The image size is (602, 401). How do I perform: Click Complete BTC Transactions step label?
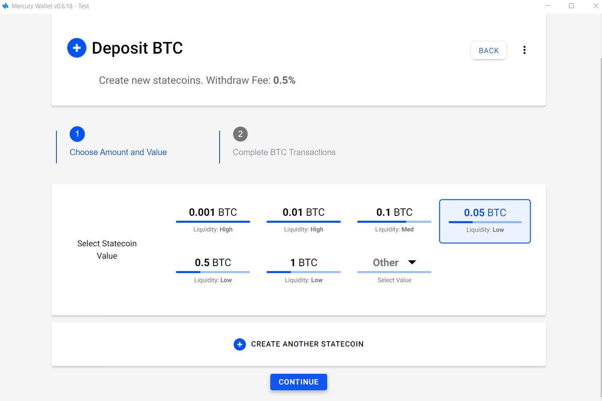[x=284, y=152]
